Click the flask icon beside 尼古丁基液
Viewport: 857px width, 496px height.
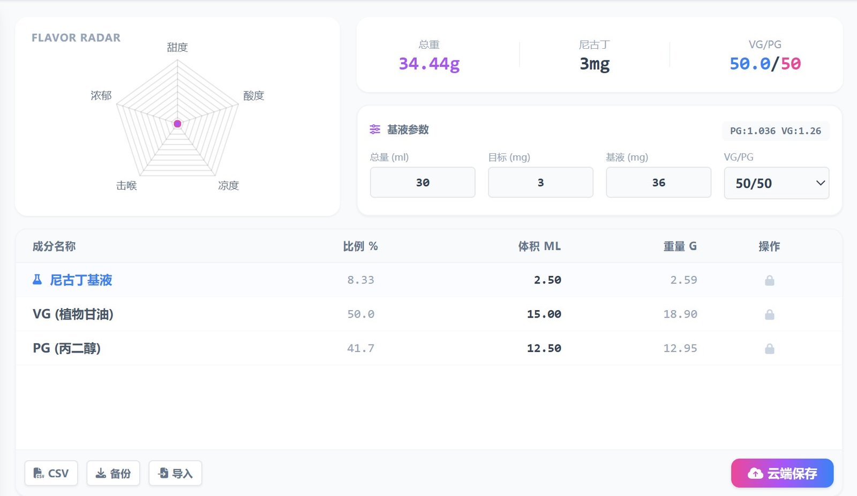(x=37, y=280)
